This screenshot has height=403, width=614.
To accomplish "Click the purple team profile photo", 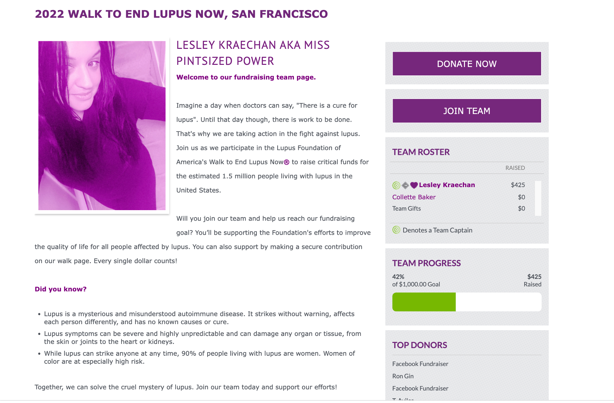I will pyautogui.click(x=102, y=125).
